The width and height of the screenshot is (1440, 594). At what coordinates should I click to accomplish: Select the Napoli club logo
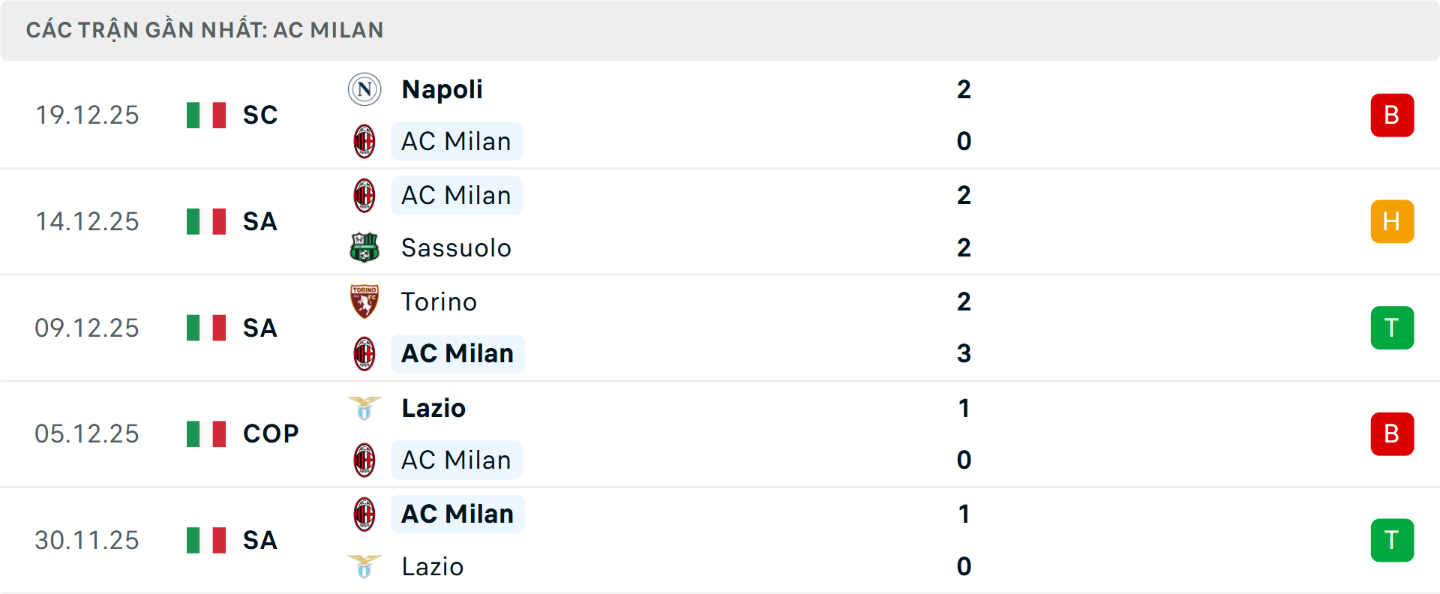(364, 88)
